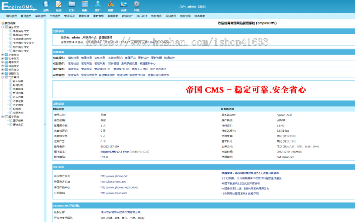Select 小学满分作文大全 in the tree
Screen dimensions: 355x222
point(23,43)
